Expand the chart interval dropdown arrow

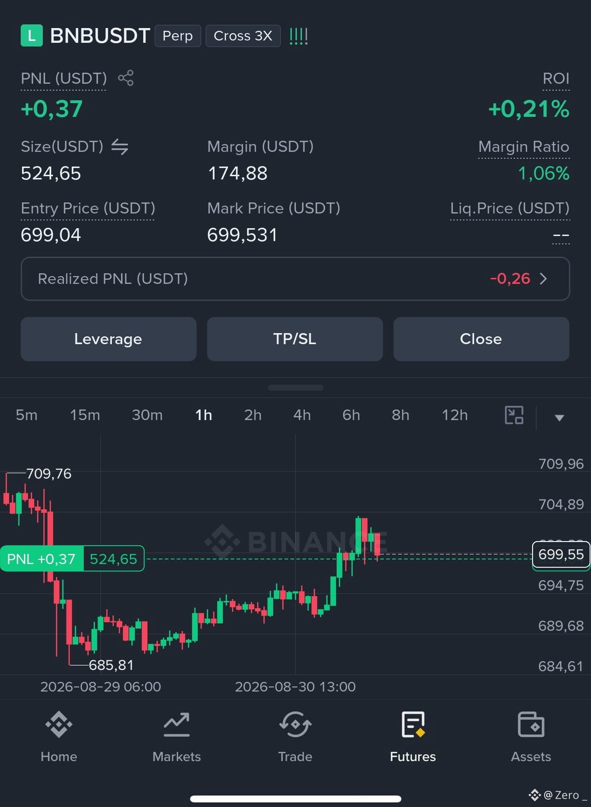[559, 418]
